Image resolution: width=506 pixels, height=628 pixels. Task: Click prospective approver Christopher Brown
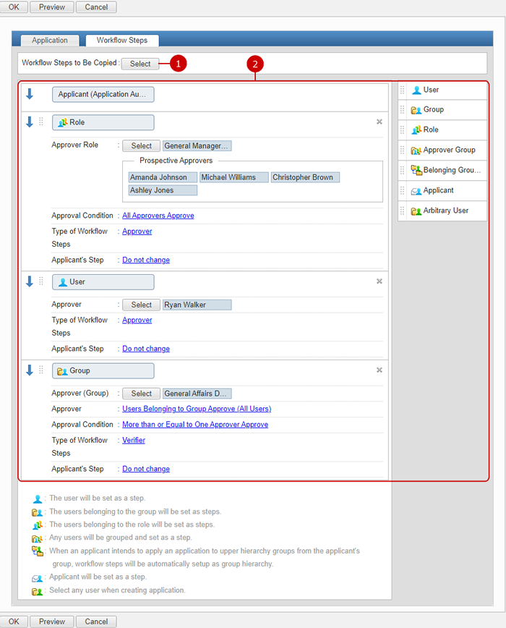pos(305,177)
